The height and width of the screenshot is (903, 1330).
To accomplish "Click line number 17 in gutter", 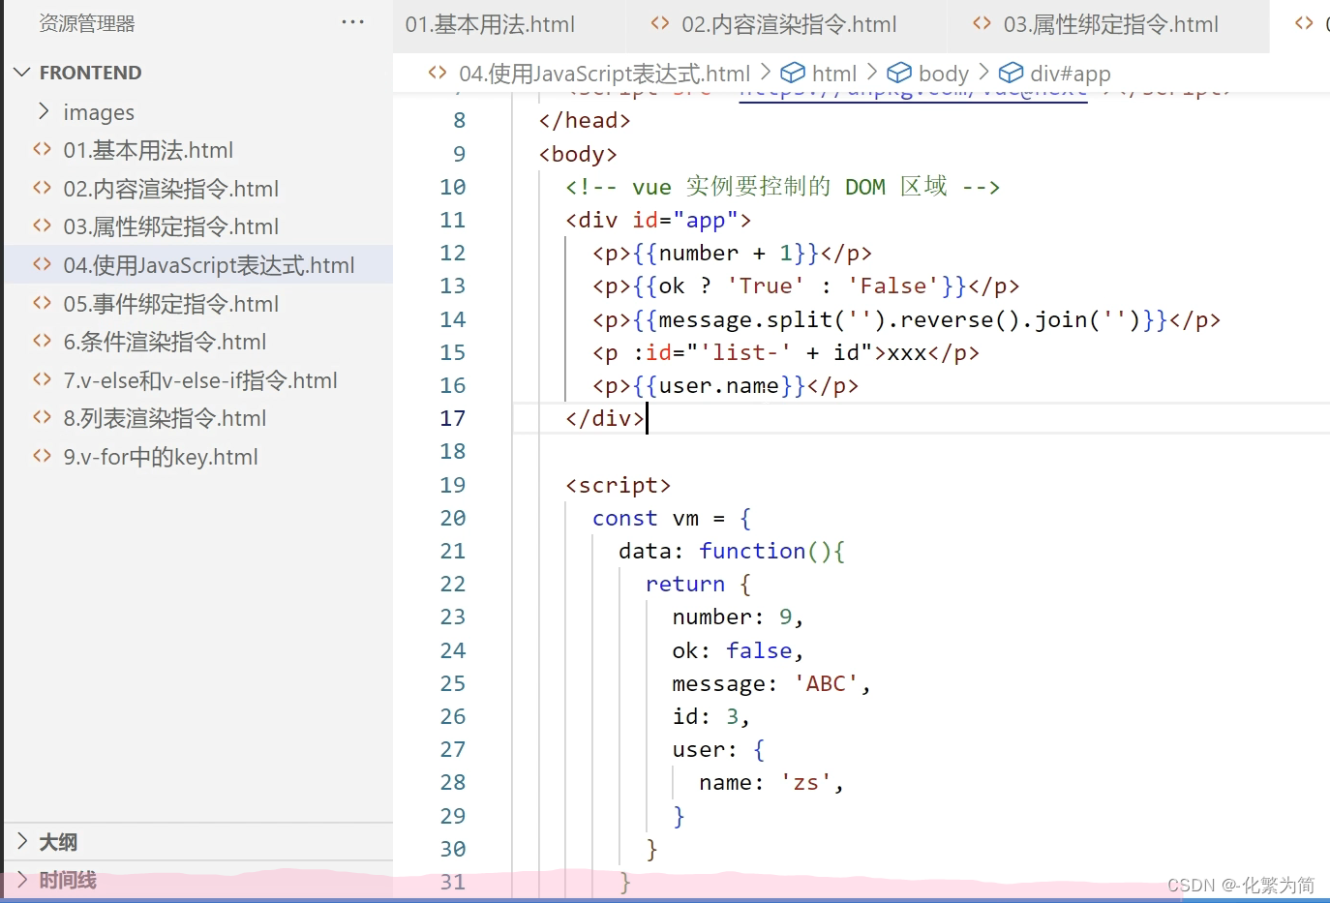I will click(x=453, y=418).
